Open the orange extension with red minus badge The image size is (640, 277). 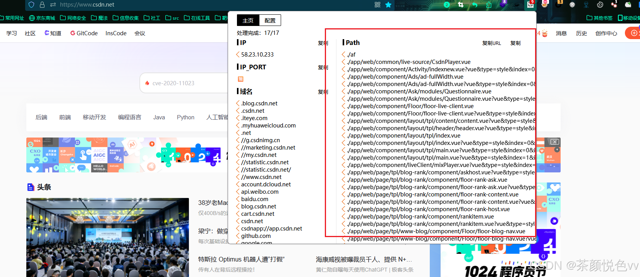(545, 4)
